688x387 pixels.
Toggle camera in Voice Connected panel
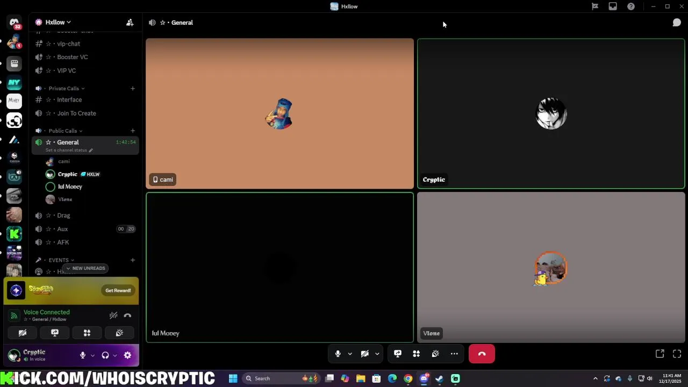pos(23,333)
